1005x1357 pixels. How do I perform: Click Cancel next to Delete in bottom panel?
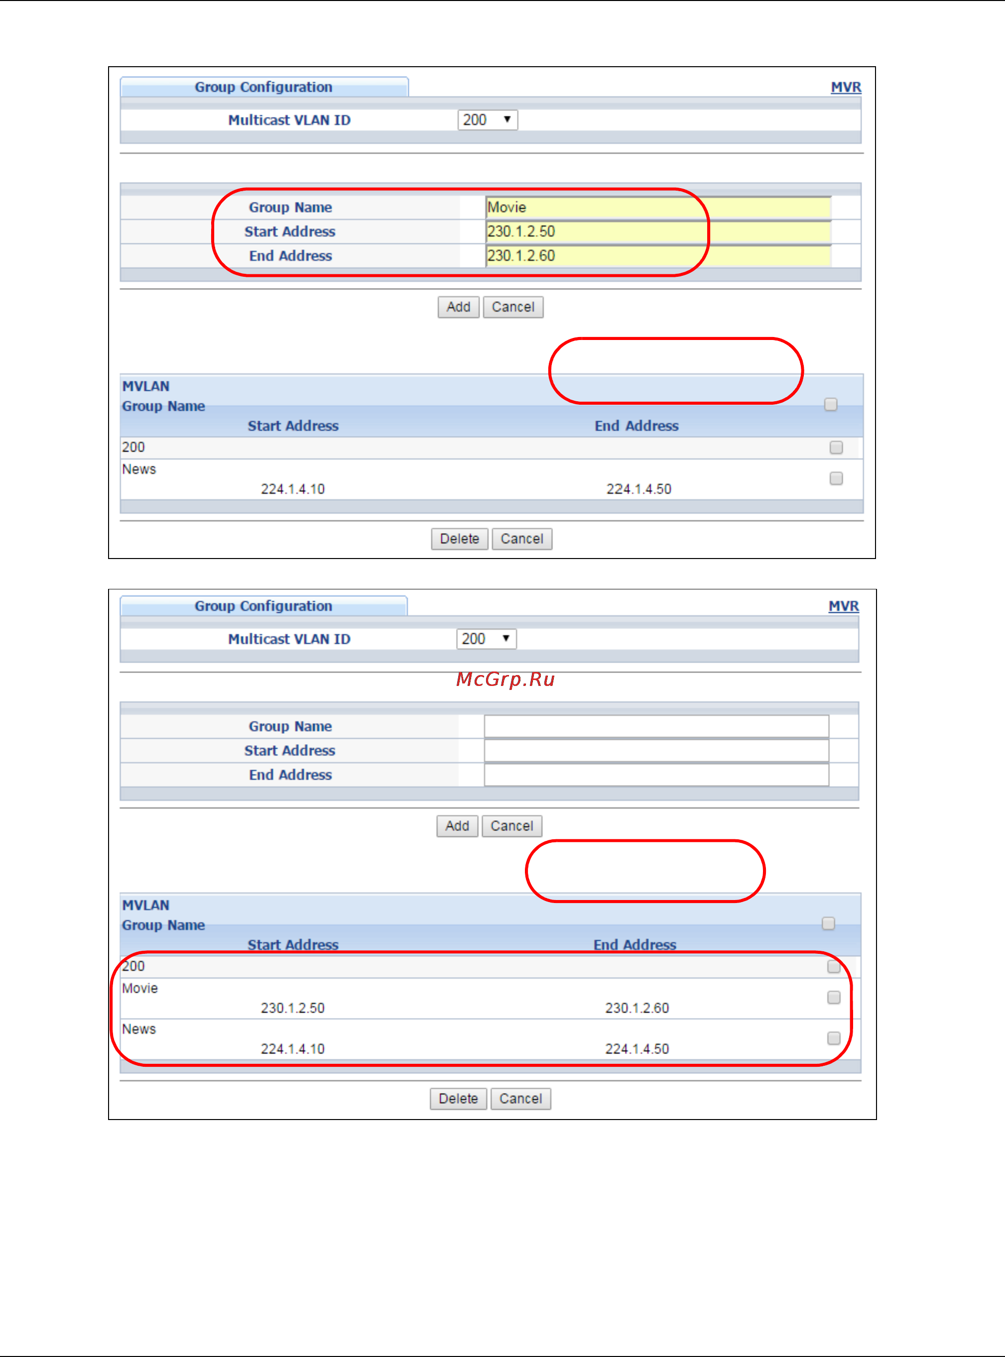520,1099
